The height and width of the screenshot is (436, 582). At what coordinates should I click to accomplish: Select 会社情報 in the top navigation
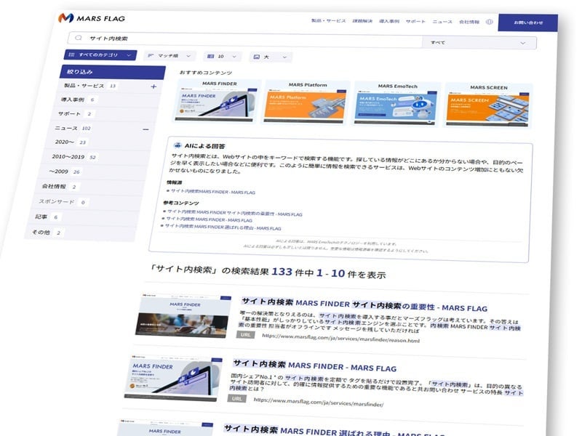471,22
